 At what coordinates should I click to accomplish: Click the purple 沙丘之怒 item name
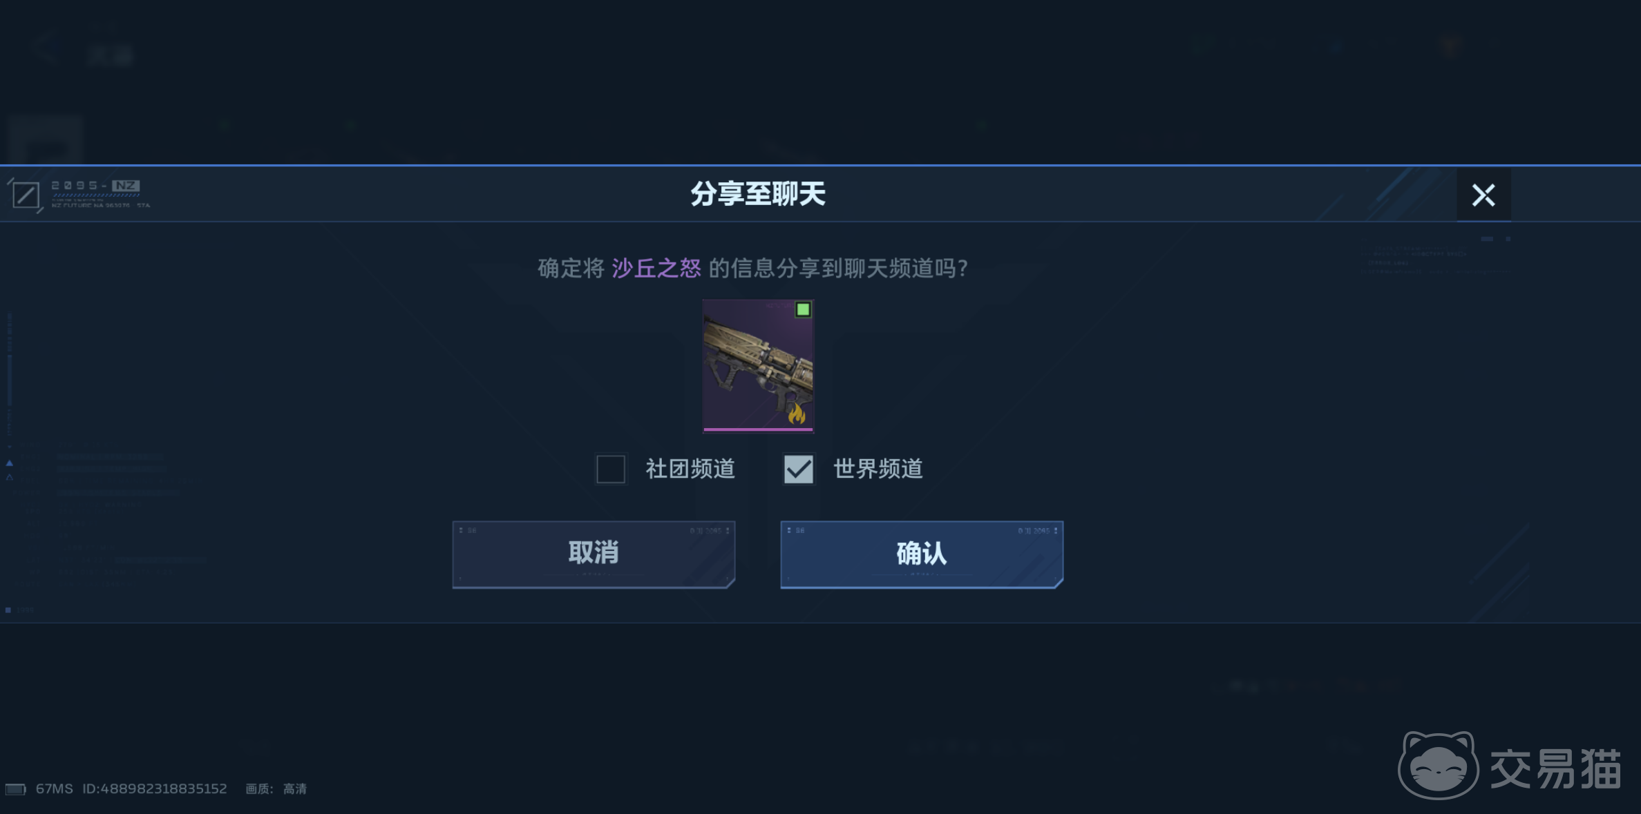tap(656, 268)
